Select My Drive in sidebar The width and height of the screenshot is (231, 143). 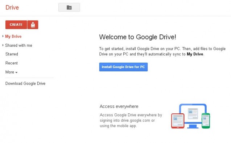(x=13, y=36)
